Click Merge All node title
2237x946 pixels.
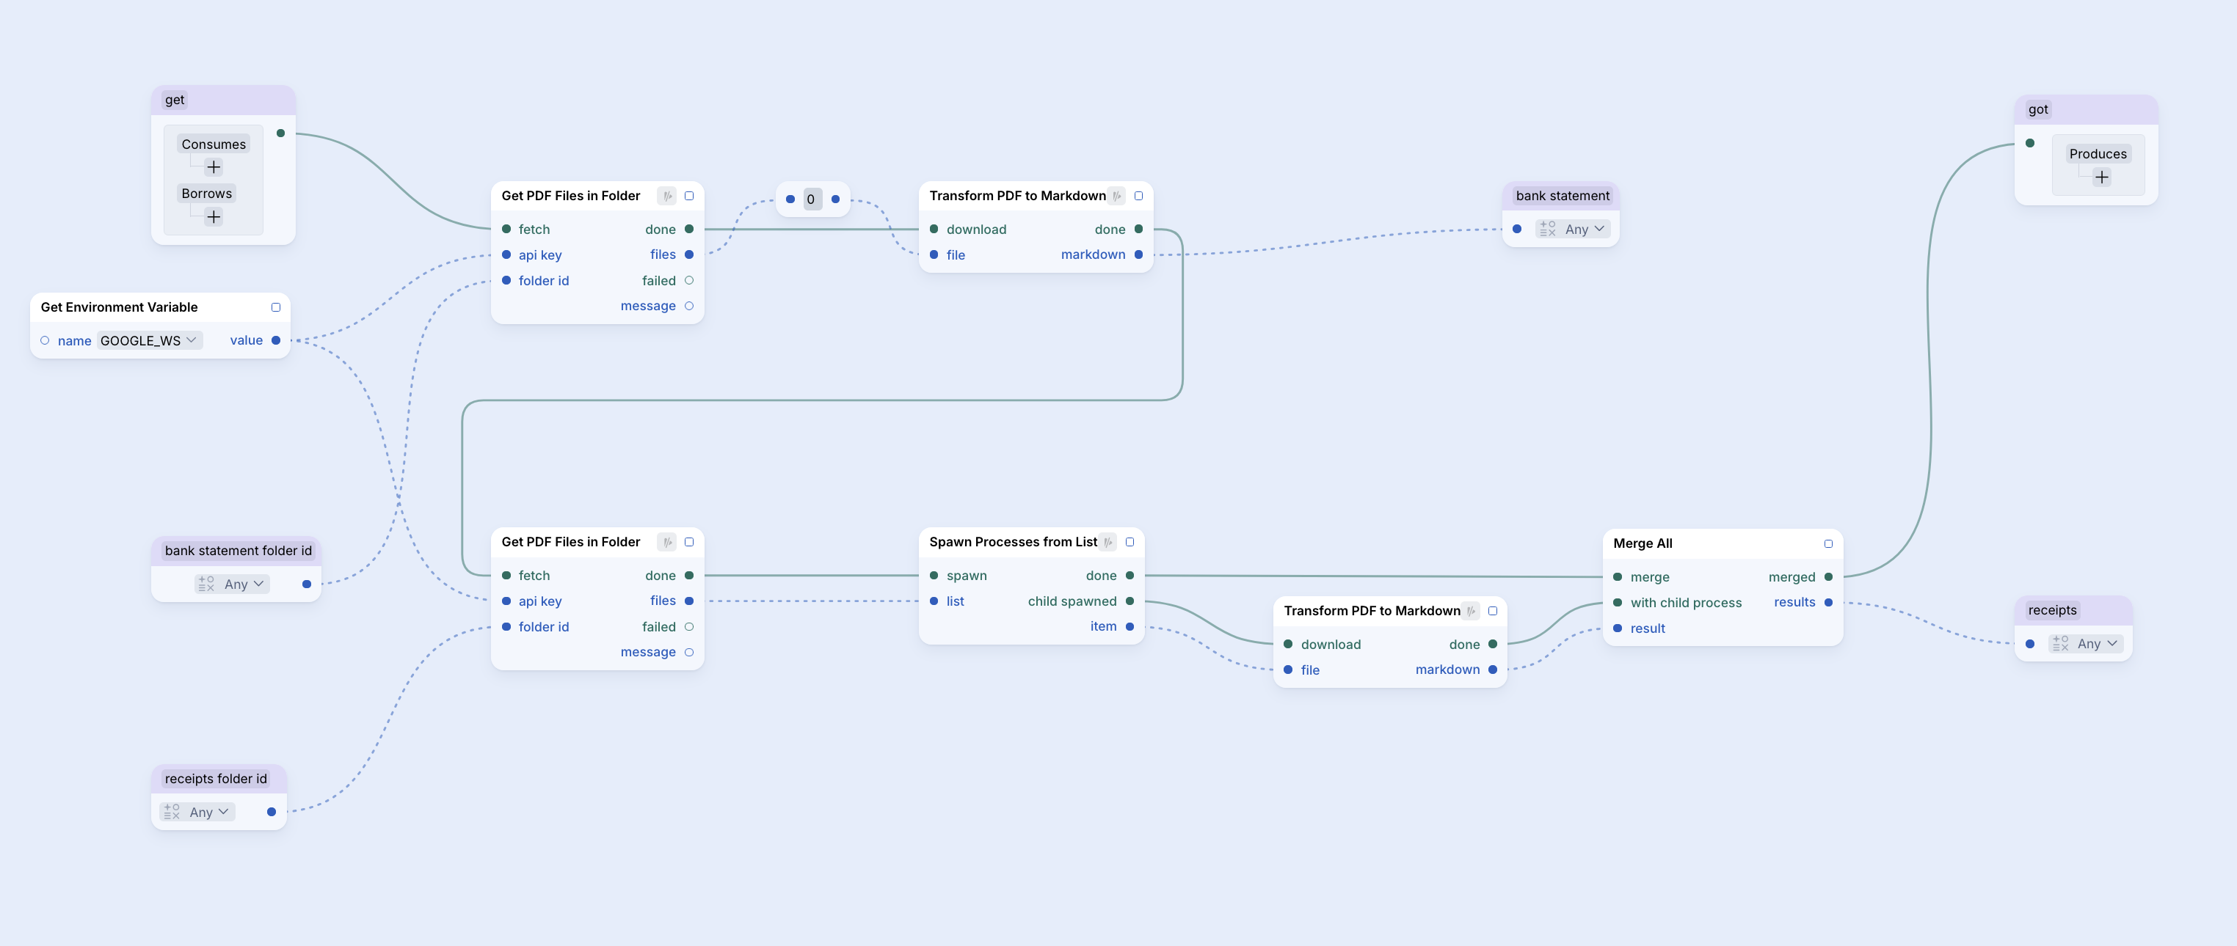coord(1643,544)
